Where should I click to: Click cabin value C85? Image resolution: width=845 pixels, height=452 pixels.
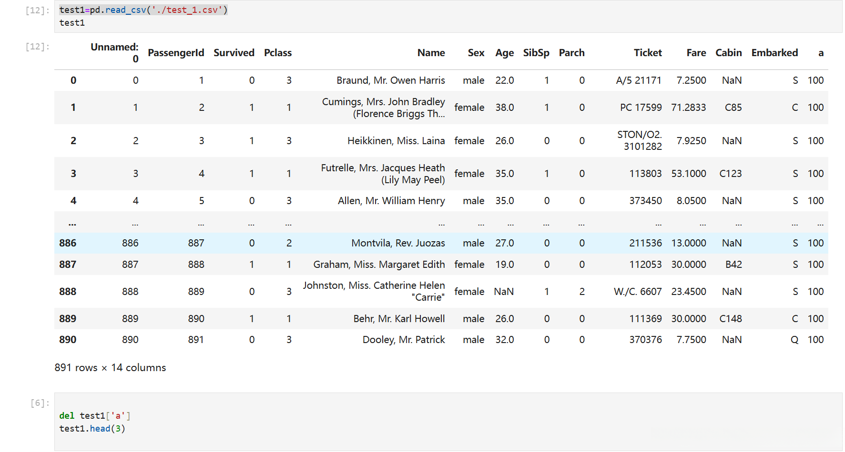click(x=733, y=108)
